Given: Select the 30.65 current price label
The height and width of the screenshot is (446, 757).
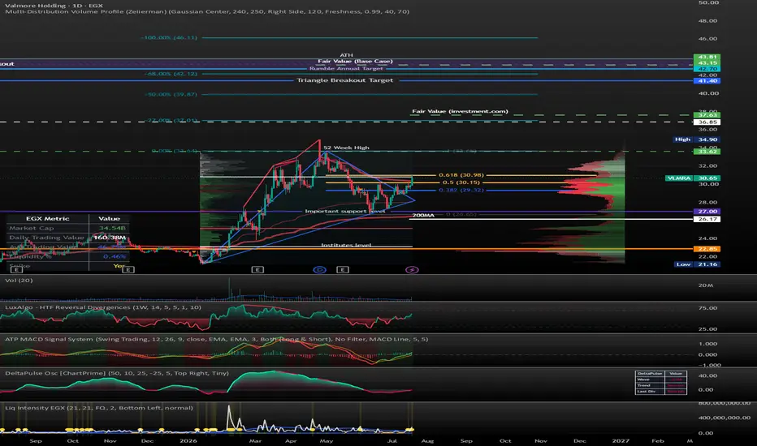Looking at the screenshot, I should pyautogui.click(x=707, y=178).
